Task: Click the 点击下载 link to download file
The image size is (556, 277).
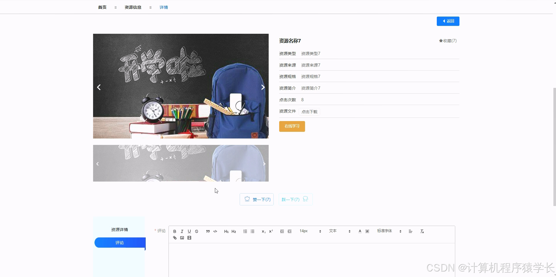Action: tap(309, 111)
